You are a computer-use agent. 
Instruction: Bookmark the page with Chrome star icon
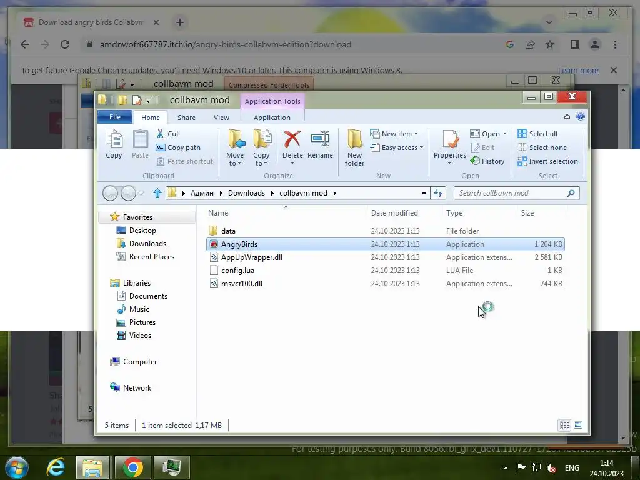[550, 44]
